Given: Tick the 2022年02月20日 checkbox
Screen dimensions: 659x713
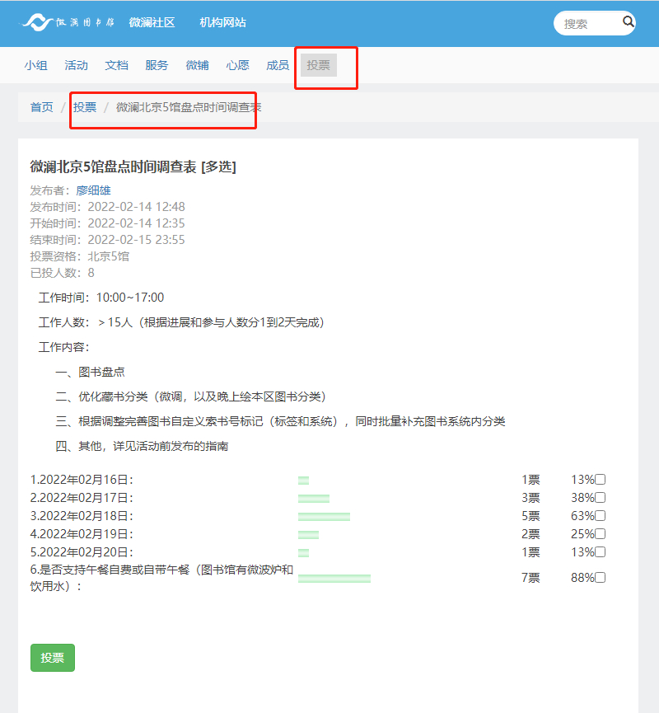Looking at the screenshot, I should point(601,552).
